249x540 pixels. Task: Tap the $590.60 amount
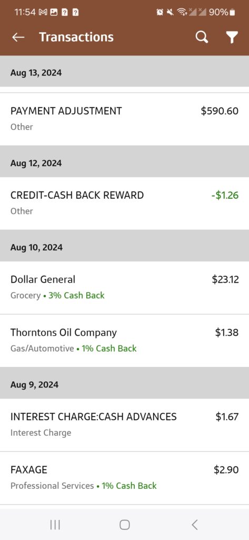[220, 111]
